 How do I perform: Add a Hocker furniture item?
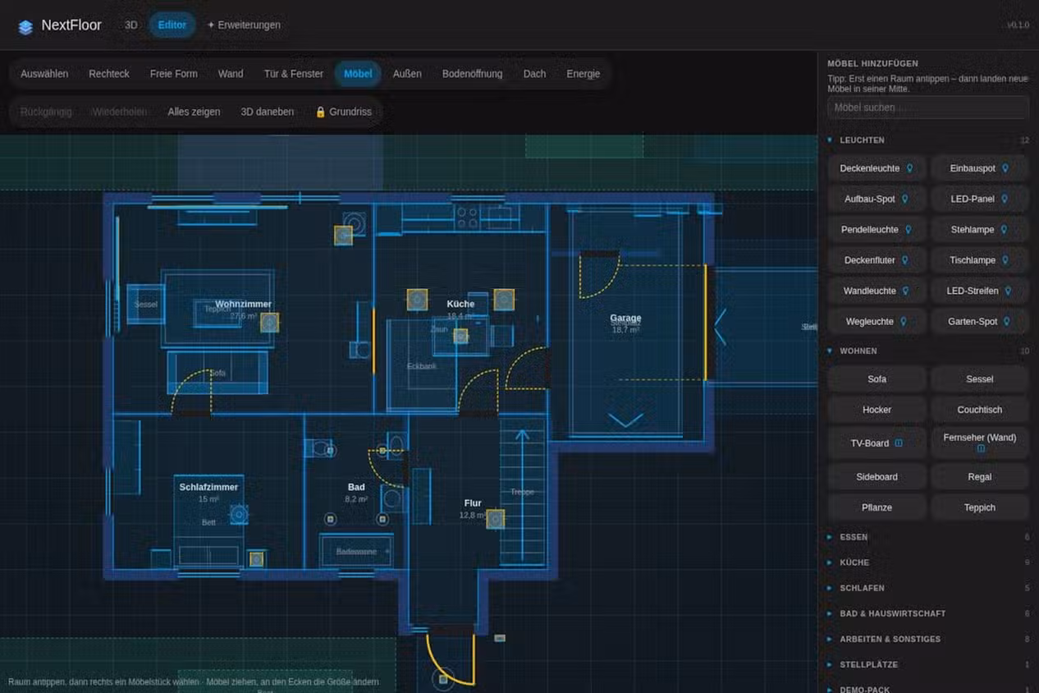[x=877, y=410]
